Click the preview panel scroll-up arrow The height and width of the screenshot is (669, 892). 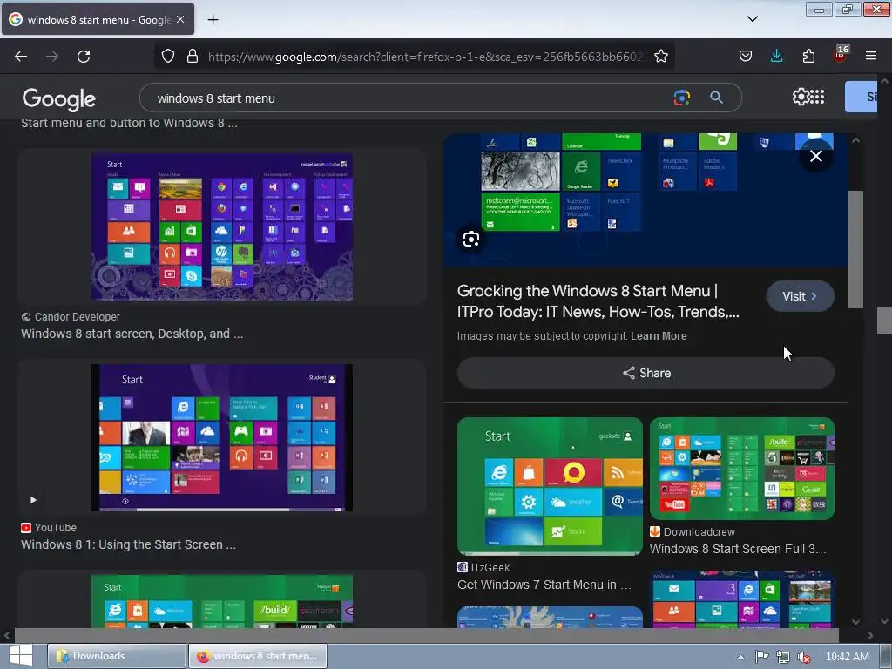[855, 140]
